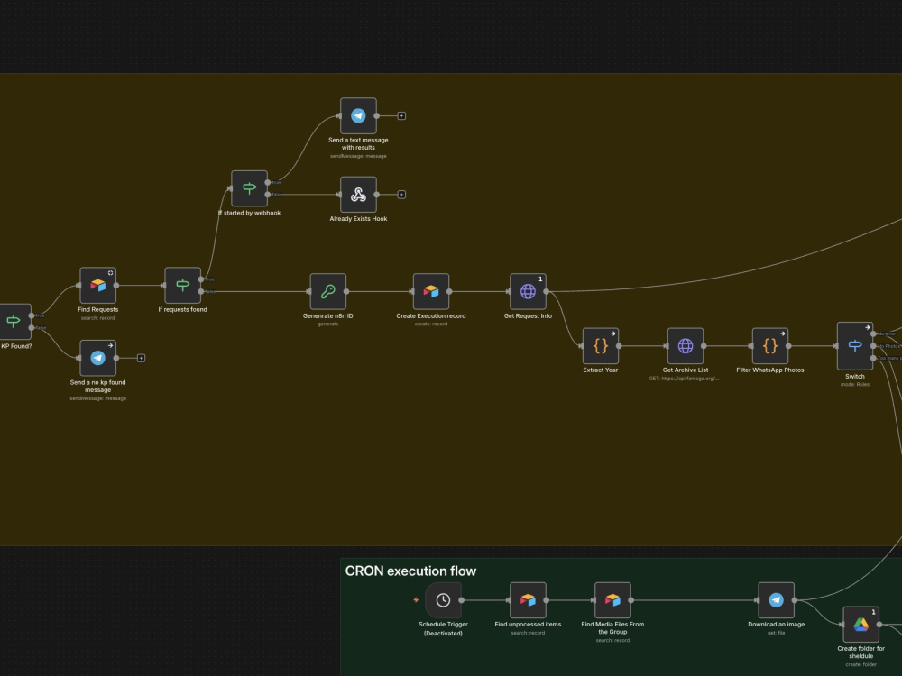Screen dimensions: 902x676
Task: Add node after 'Already Exists Hook'
Action: (401, 195)
